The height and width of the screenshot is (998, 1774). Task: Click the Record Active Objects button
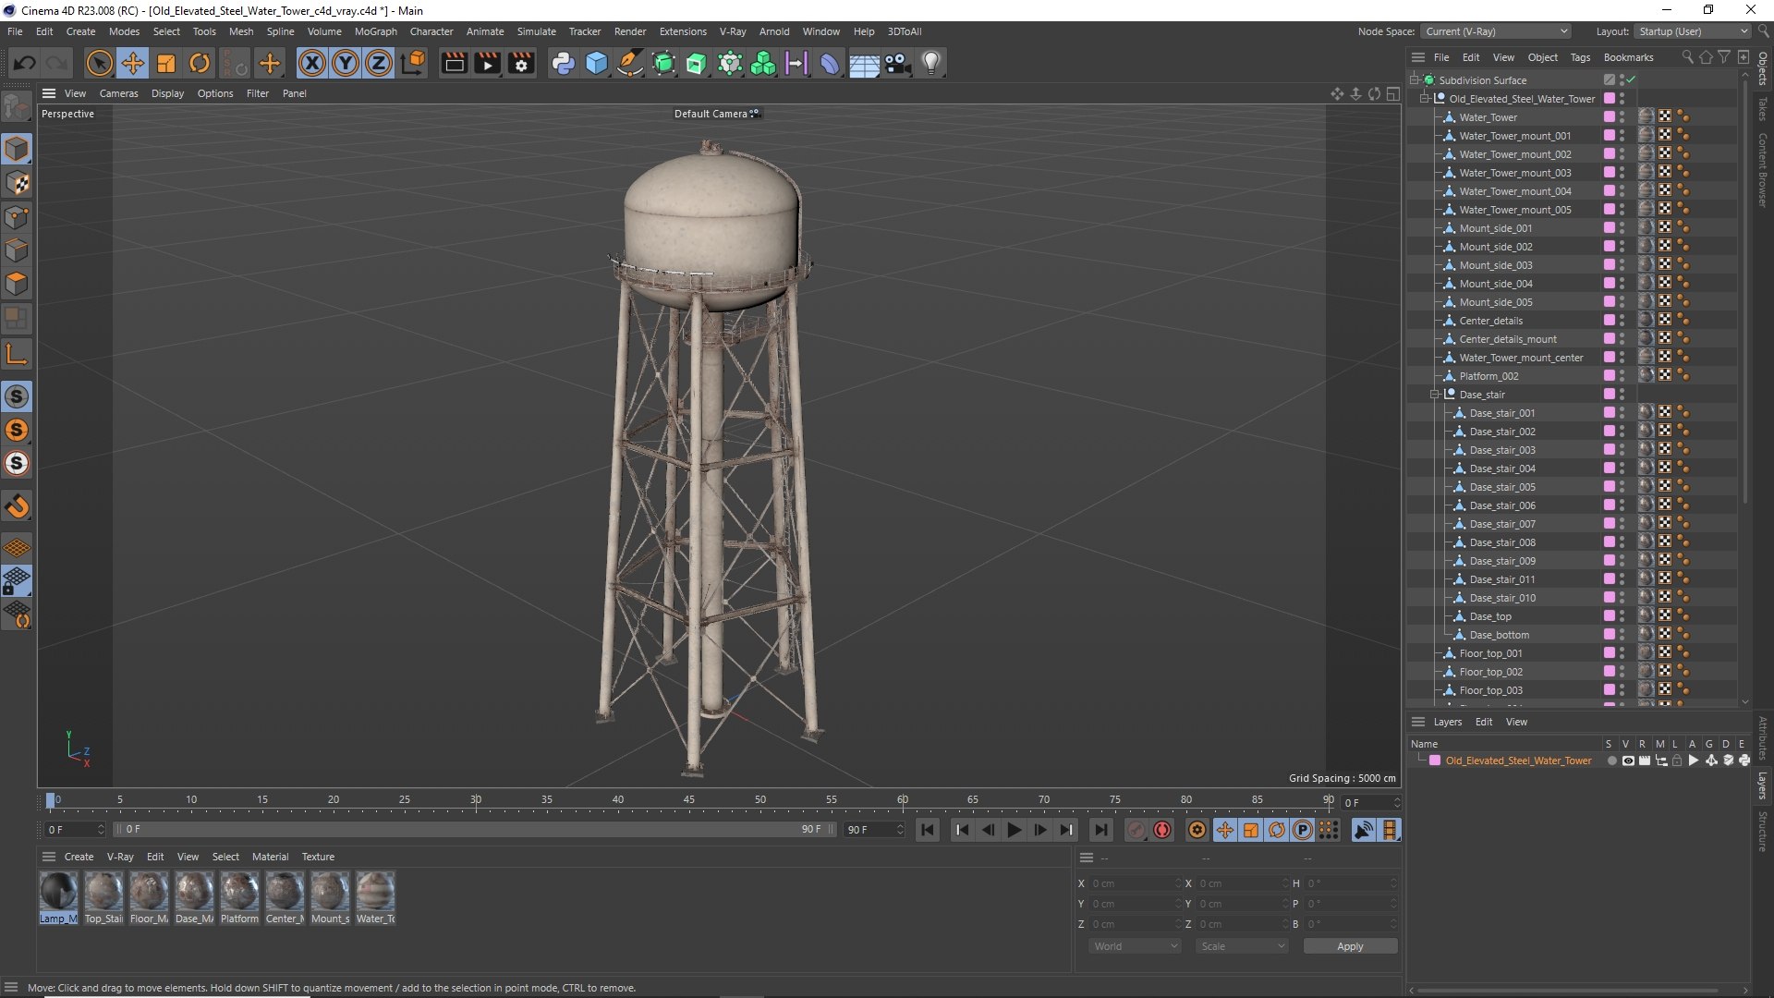[1136, 830]
